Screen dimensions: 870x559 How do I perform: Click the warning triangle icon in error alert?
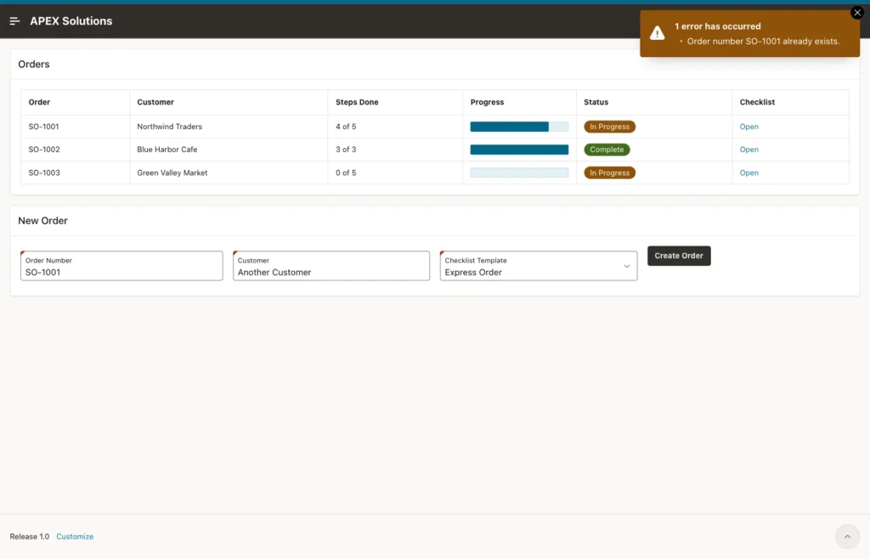click(x=658, y=33)
